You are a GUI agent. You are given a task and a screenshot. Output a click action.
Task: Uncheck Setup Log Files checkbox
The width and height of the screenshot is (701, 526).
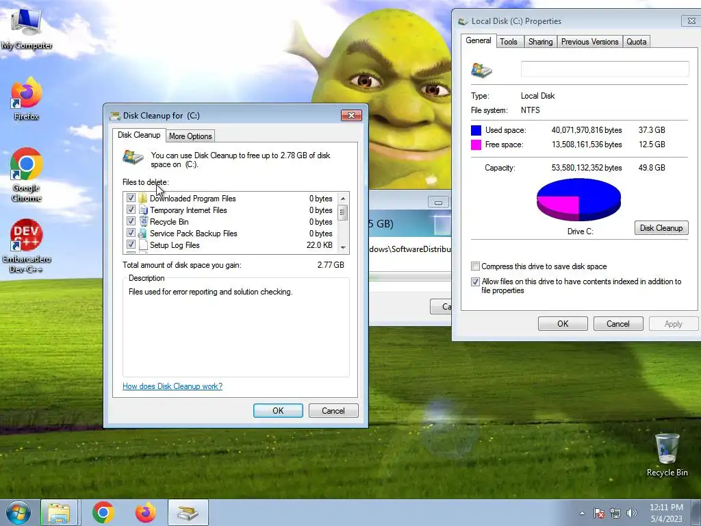point(131,245)
